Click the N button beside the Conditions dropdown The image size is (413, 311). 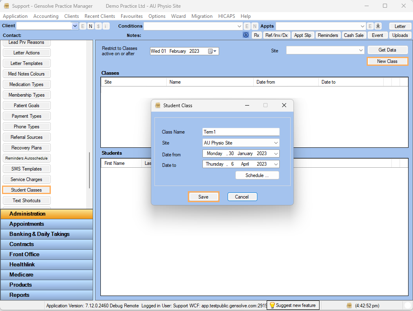[255, 26]
